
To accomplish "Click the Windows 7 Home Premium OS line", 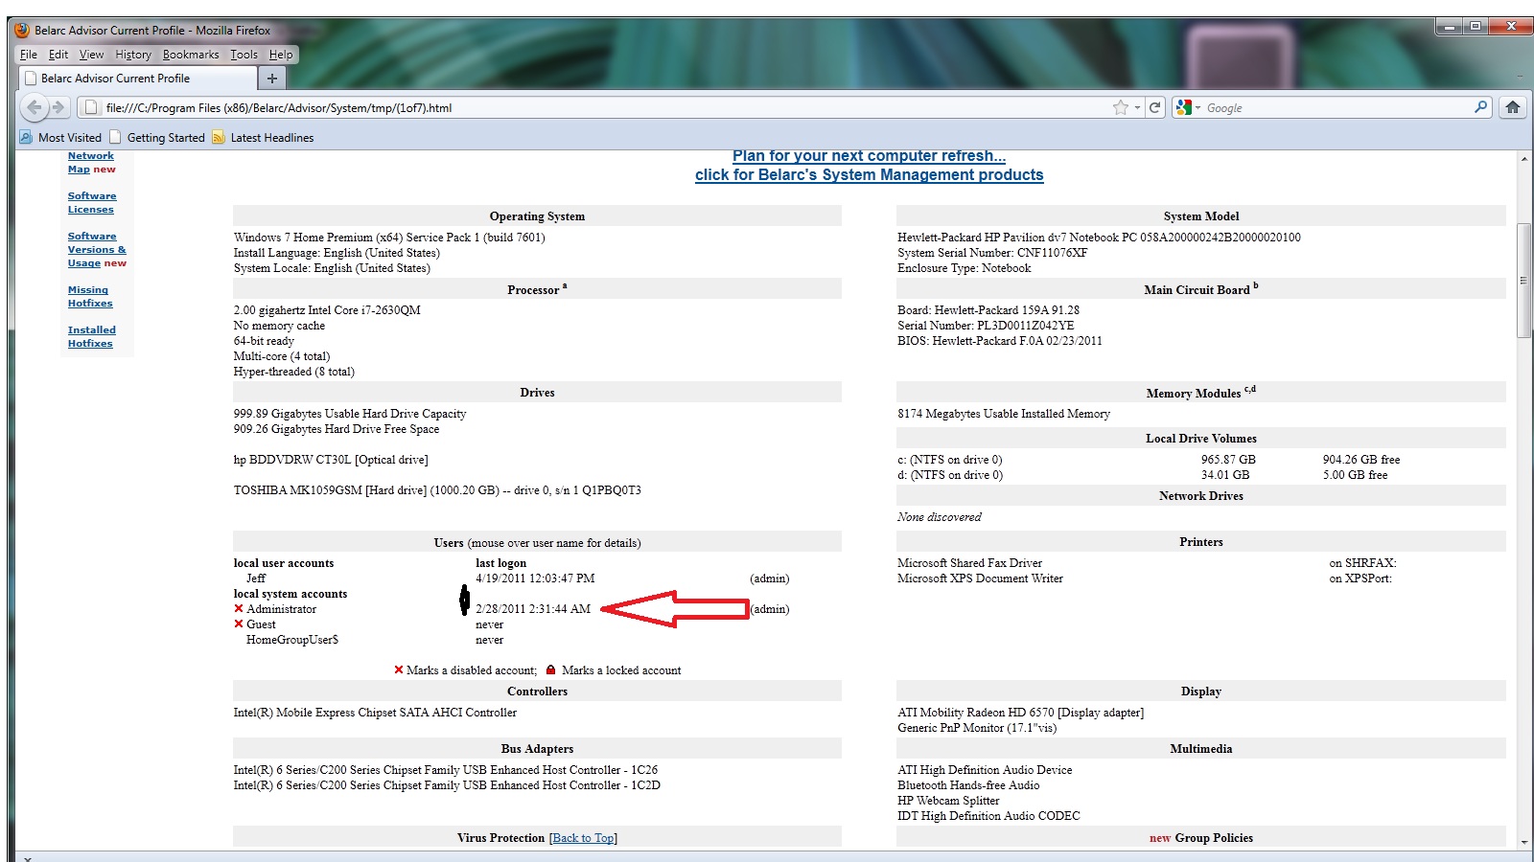I will (389, 237).
